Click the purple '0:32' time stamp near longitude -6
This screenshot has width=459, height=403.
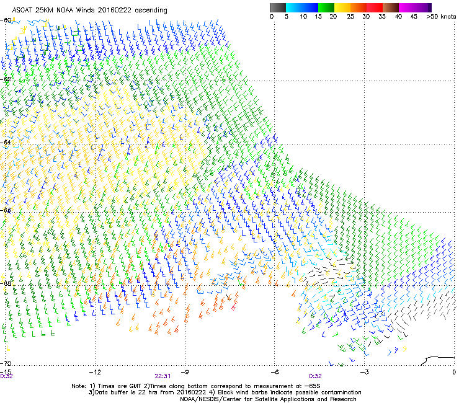315,376
